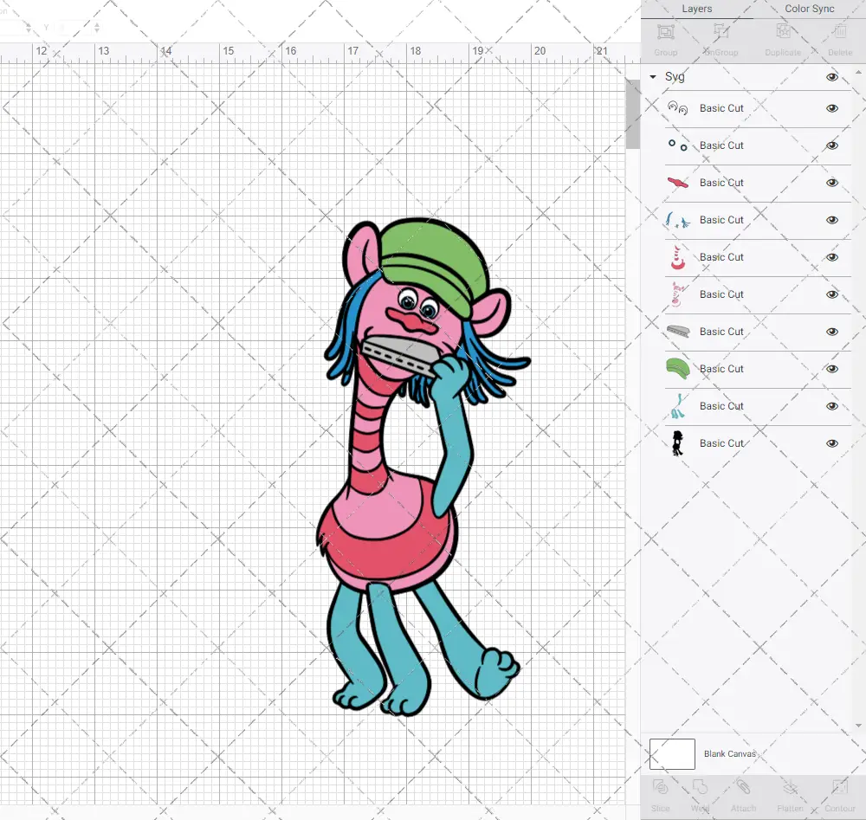Click the canvas vertical scrollbar thumb
The image size is (866, 820).
tap(632, 113)
